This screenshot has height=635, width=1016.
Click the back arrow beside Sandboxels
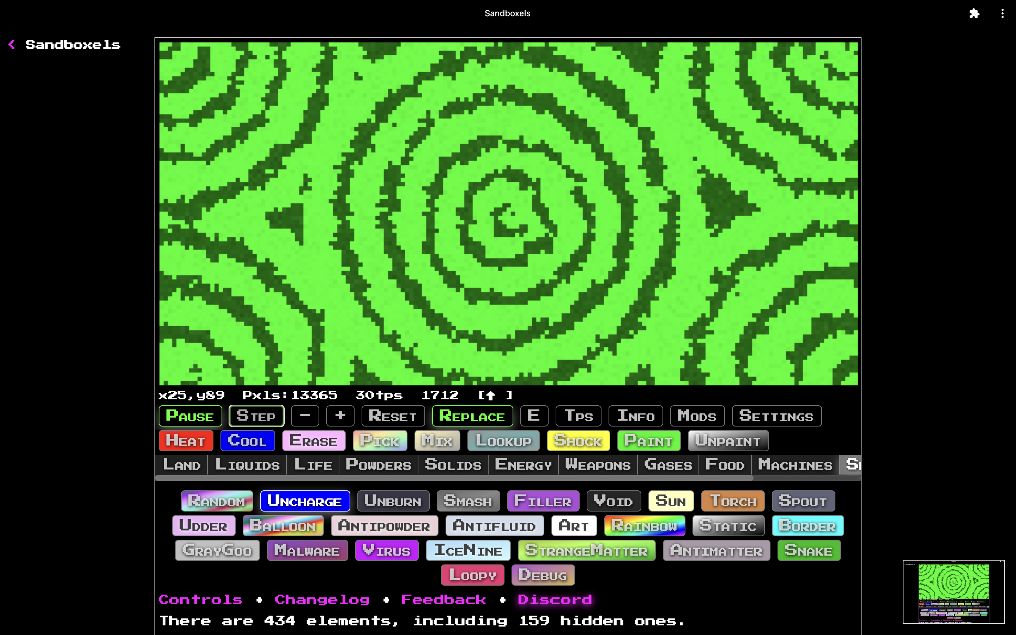tap(12, 44)
